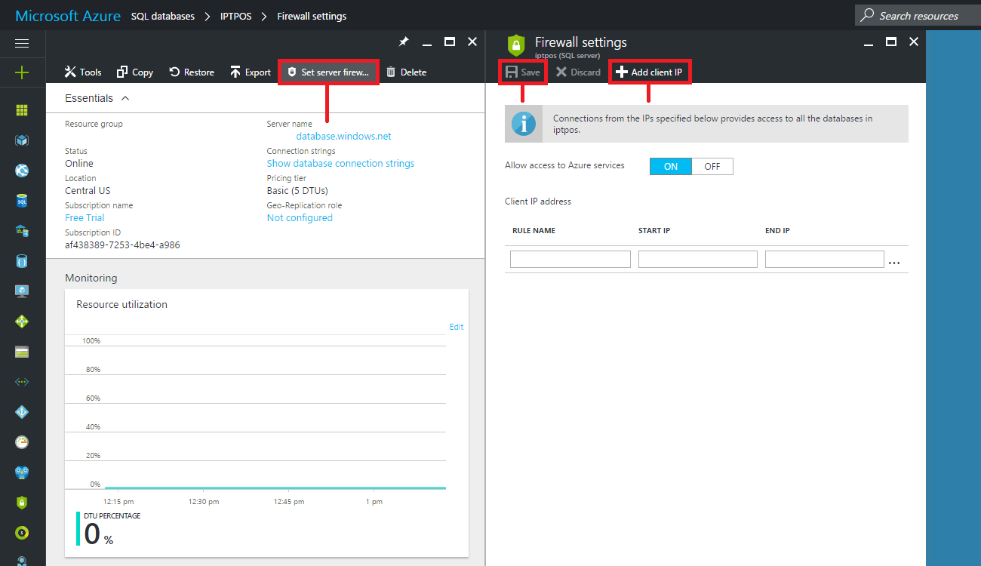The width and height of the screenshot is (981, 566).
Task: Focus the Start IP input field
Action: (x=697, y=260)
